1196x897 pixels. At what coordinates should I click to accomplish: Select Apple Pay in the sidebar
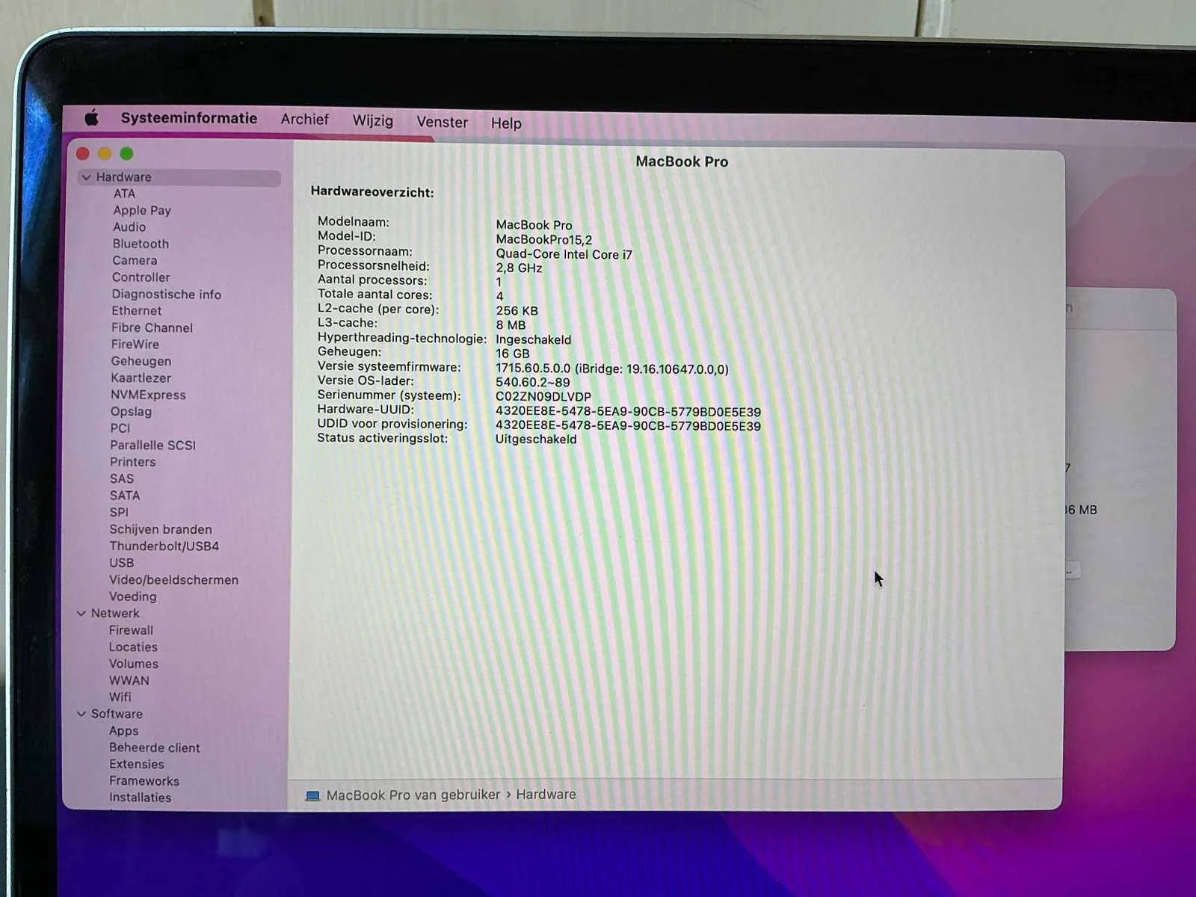[x=142, y=211]
